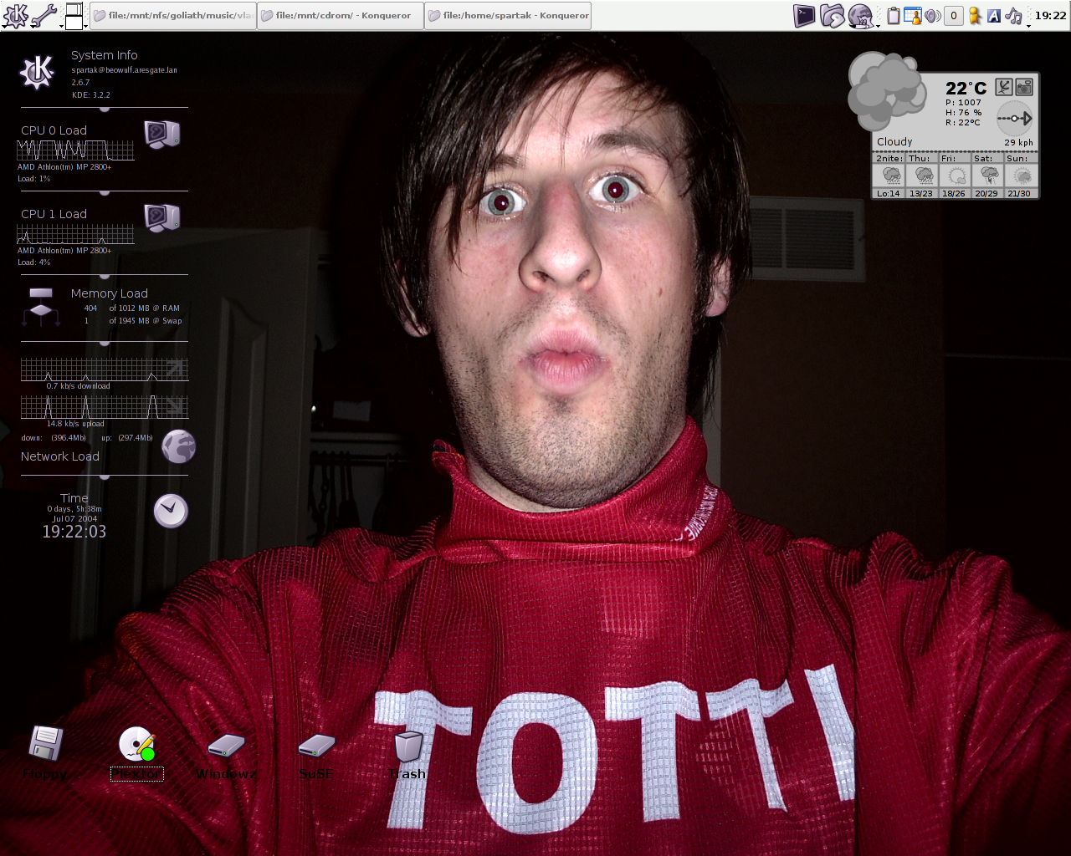Click the CPU 0 Load monitor icon

[161, 135]
